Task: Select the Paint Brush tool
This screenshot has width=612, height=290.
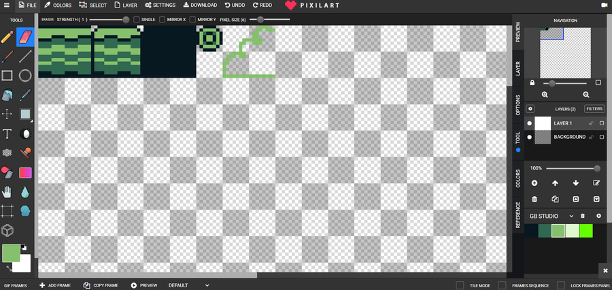Action: 7,57
